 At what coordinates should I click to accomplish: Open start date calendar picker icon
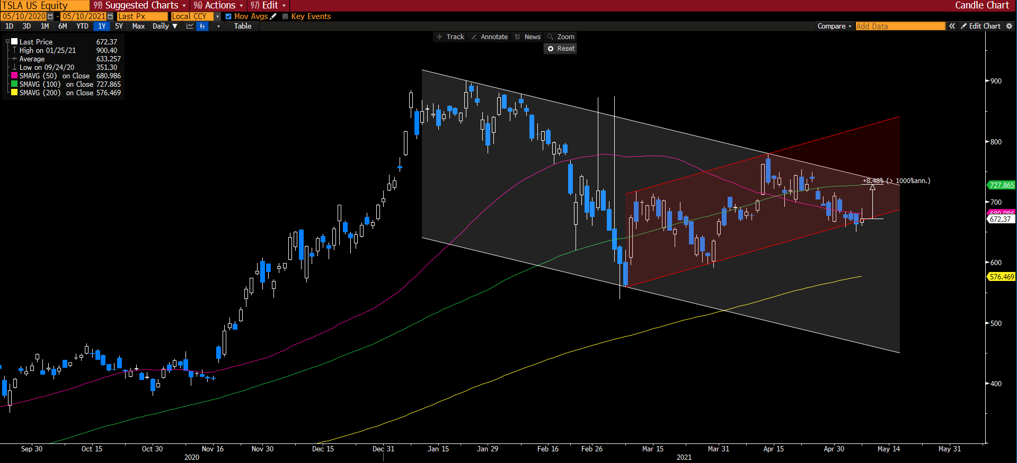point(50,16)
